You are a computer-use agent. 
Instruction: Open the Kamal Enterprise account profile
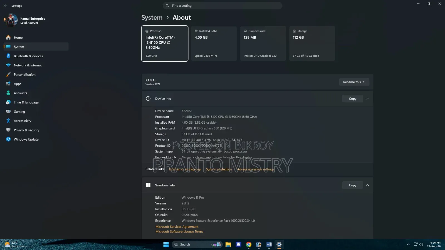coord(25,20)
